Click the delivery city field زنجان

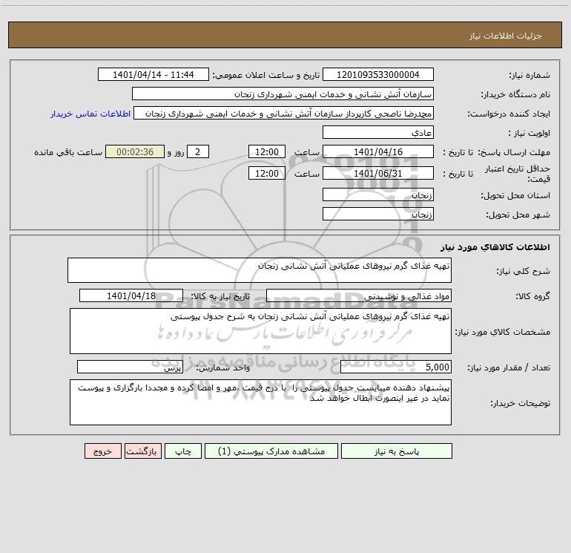coord(378,214)
